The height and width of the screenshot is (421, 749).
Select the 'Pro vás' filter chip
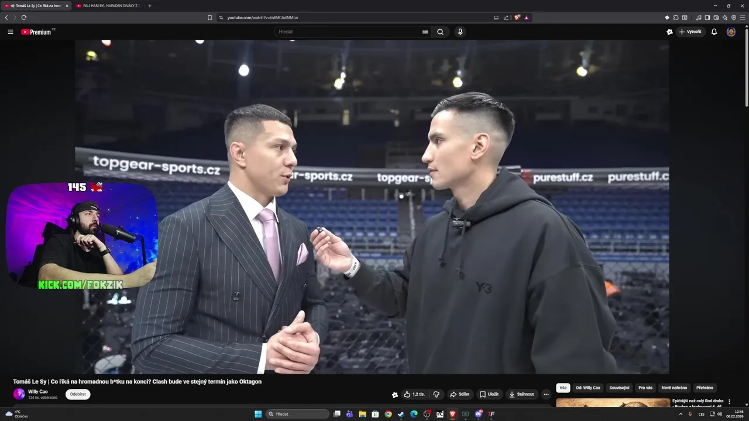tap(645, 388)
